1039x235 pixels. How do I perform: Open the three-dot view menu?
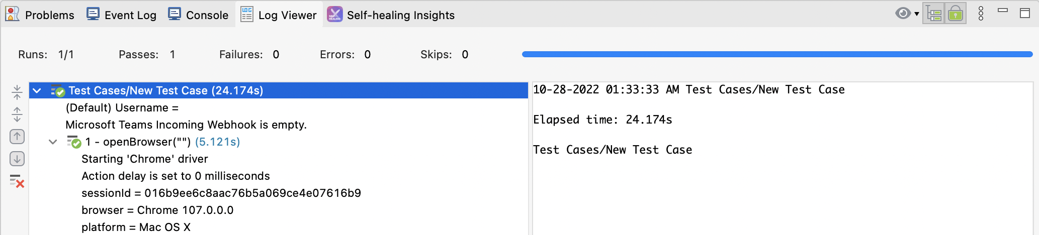(x=981, y=14)
